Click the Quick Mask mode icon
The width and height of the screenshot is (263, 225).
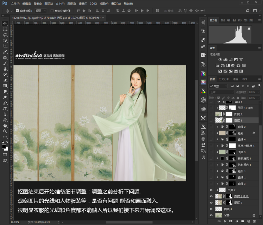[x=5, y=155]
